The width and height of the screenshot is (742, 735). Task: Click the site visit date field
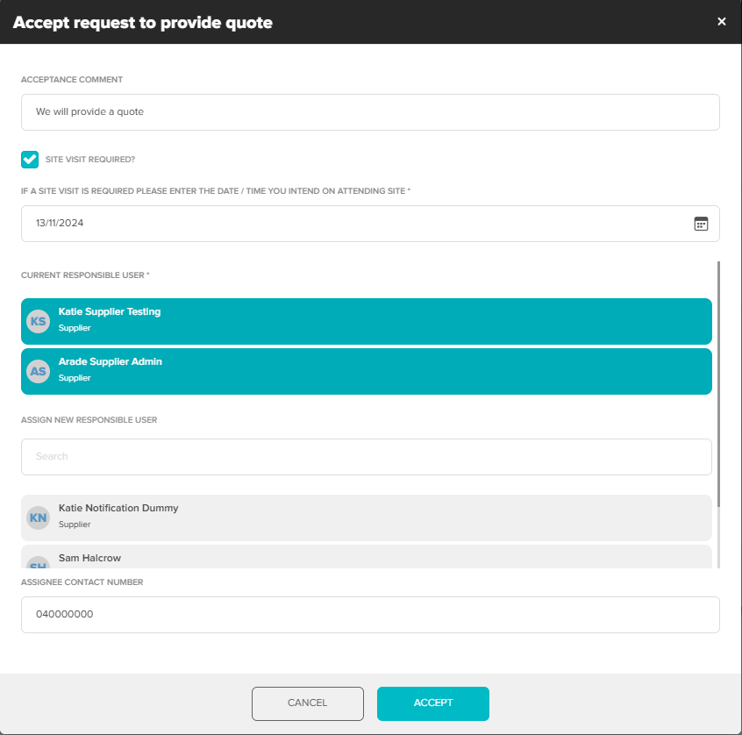point(351,224)
